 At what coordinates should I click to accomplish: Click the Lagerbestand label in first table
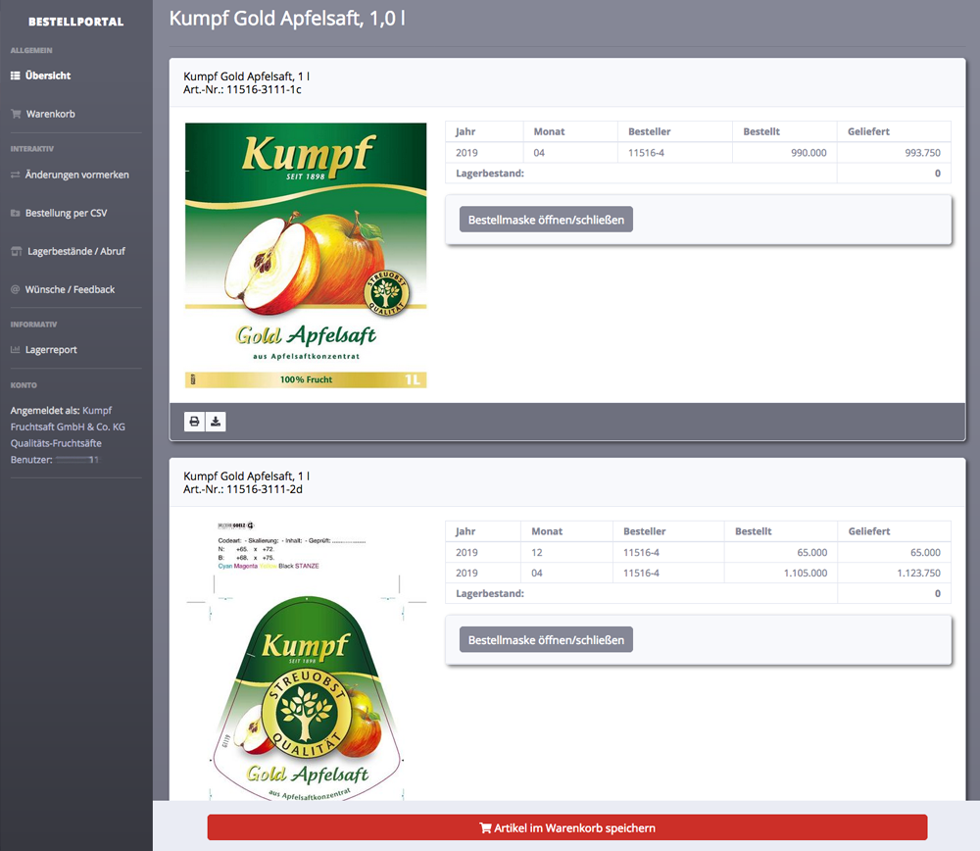(x=490, y=174)
